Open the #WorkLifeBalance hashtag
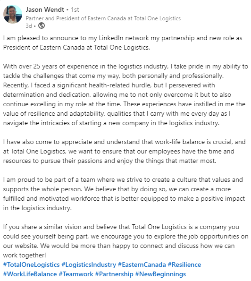This screenshot has height=281, width=251. coord(30,274)
